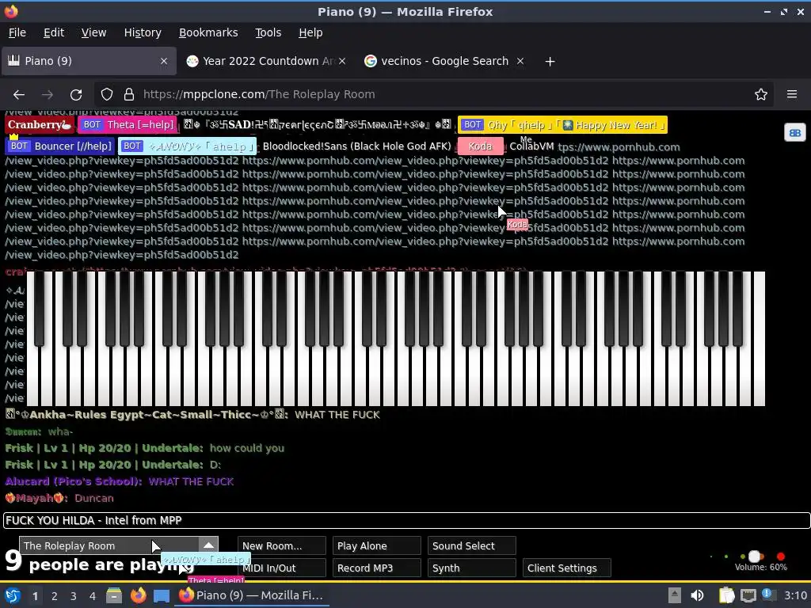Switch to workspace 2
The width and height of the screenshot is (811, 608).
[x=55, y=596]
